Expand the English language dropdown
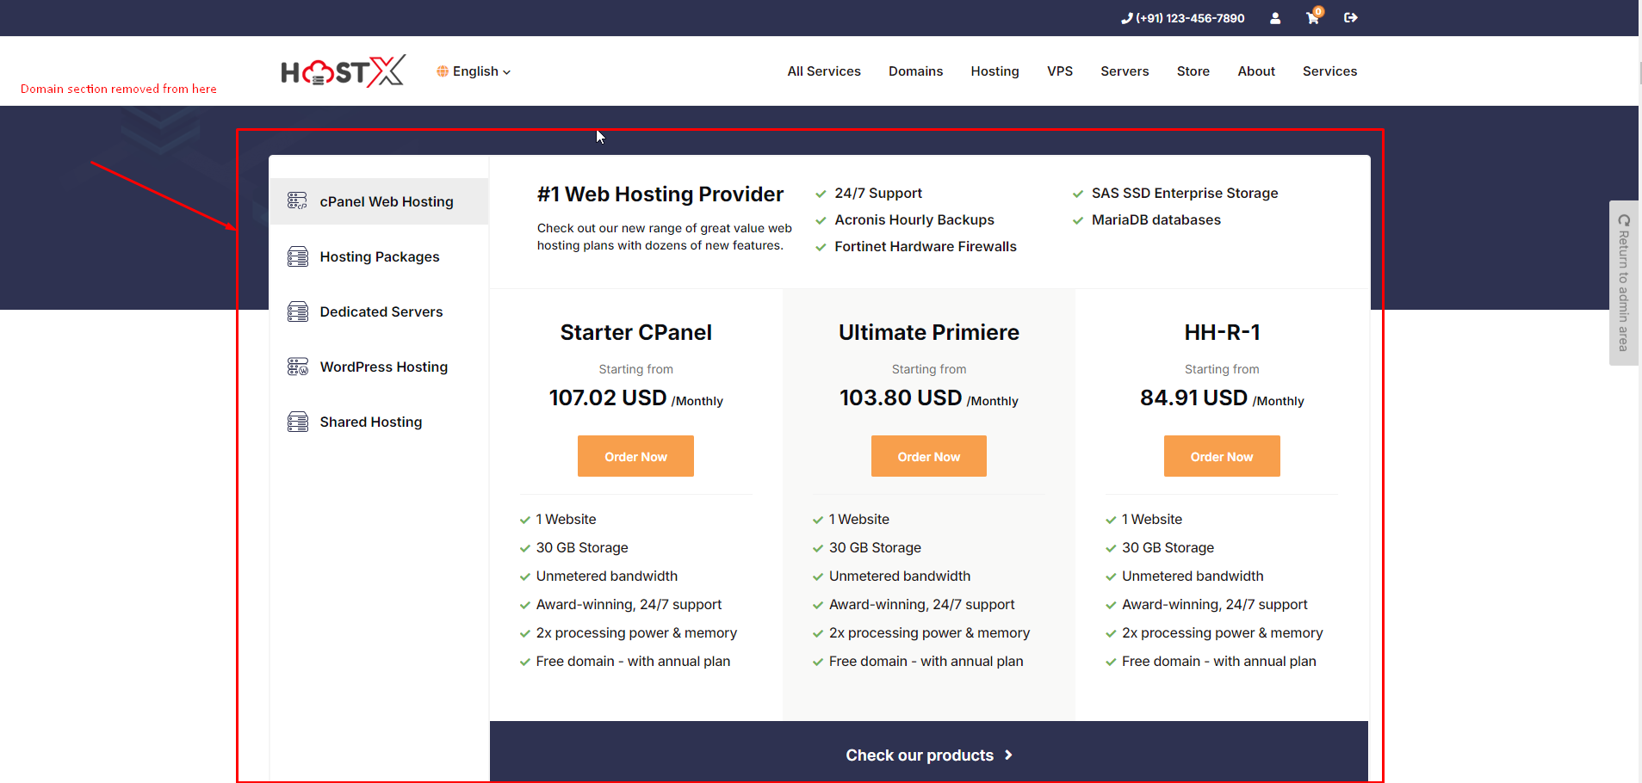1642x783 pixels. pyautogui.click(x=474, y=71)
